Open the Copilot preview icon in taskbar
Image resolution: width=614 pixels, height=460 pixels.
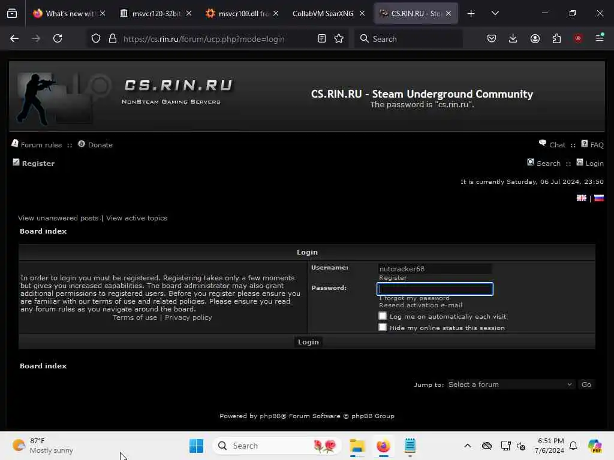(595, 446)
